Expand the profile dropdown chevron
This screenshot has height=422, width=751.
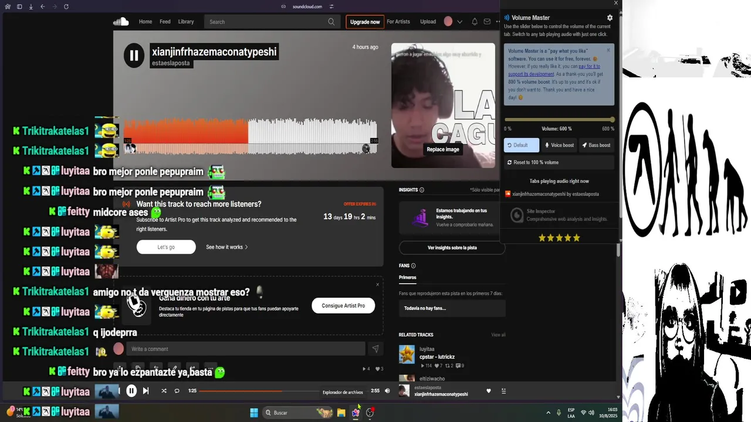(x=459, y=22)
